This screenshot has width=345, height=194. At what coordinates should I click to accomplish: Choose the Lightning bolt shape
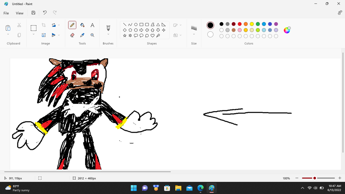158,35
